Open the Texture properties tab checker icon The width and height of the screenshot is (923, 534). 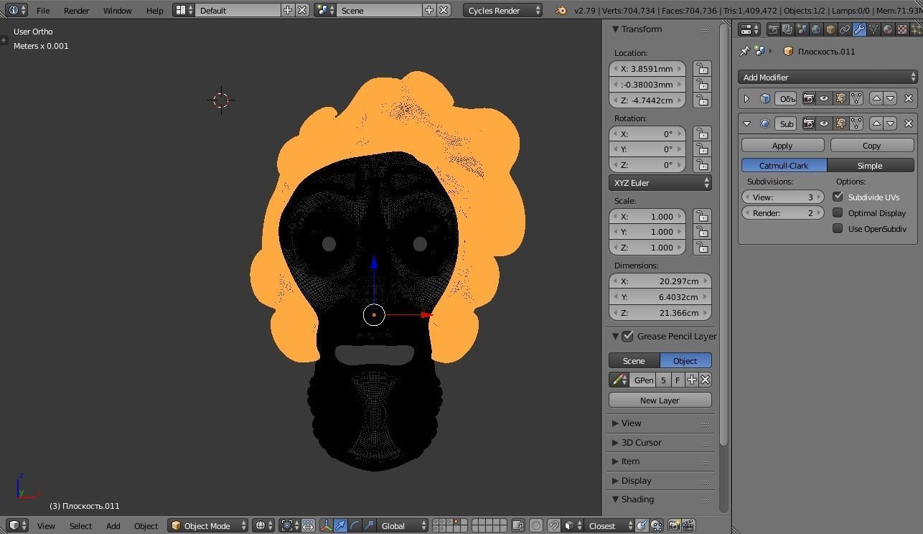point(902,29)
